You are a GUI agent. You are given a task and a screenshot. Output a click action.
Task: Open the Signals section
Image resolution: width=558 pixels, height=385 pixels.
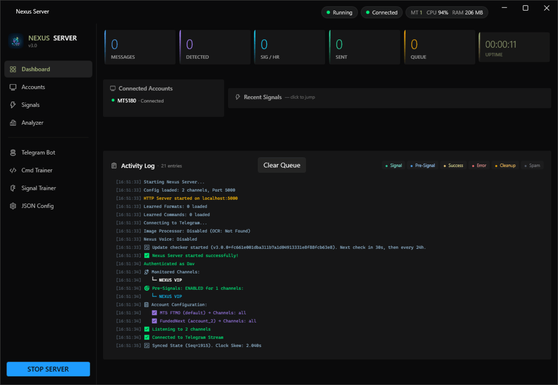[x=48, y=105]
